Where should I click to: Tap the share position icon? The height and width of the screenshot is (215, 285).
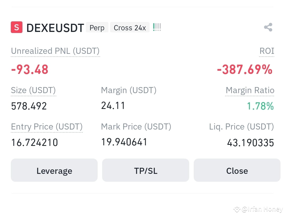(268, 27)
